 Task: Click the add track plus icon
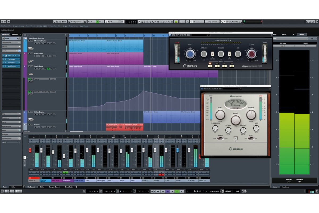(x=63, y=35)
